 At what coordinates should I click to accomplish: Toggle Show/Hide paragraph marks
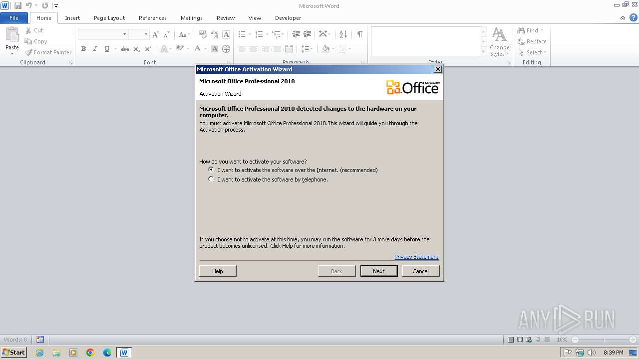(x=359, y=34)
